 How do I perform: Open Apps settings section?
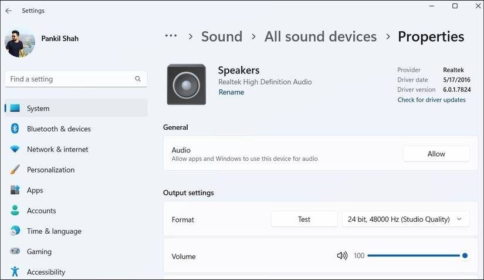click(35, 190)
